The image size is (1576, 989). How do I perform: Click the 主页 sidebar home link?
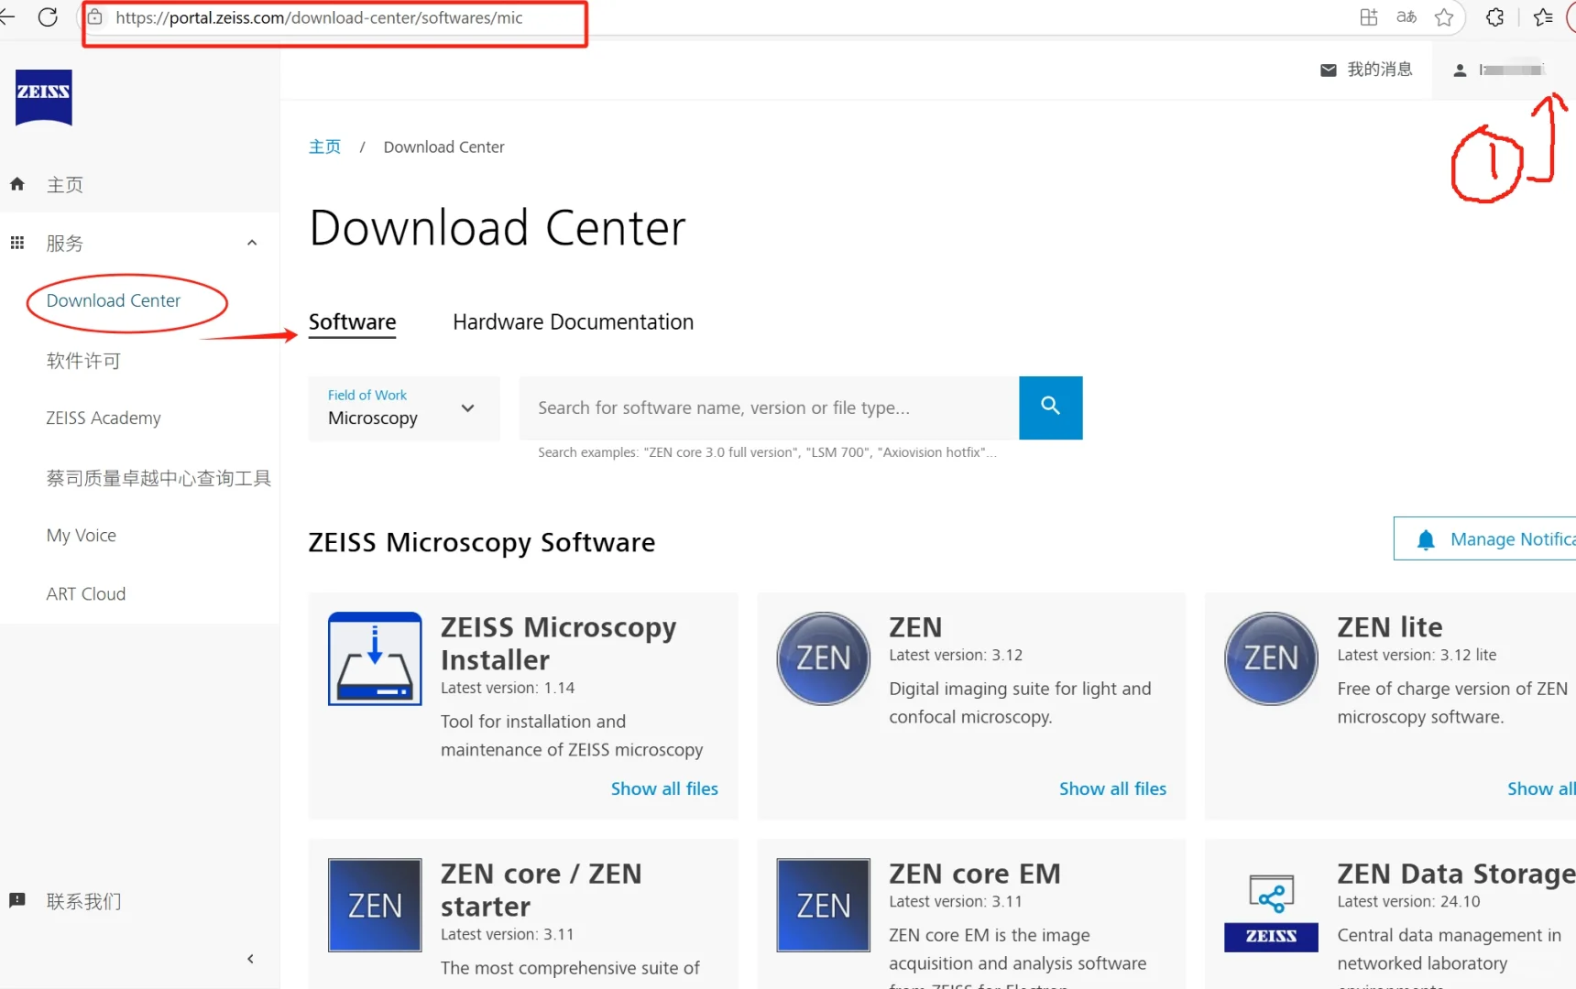point(65,185)
